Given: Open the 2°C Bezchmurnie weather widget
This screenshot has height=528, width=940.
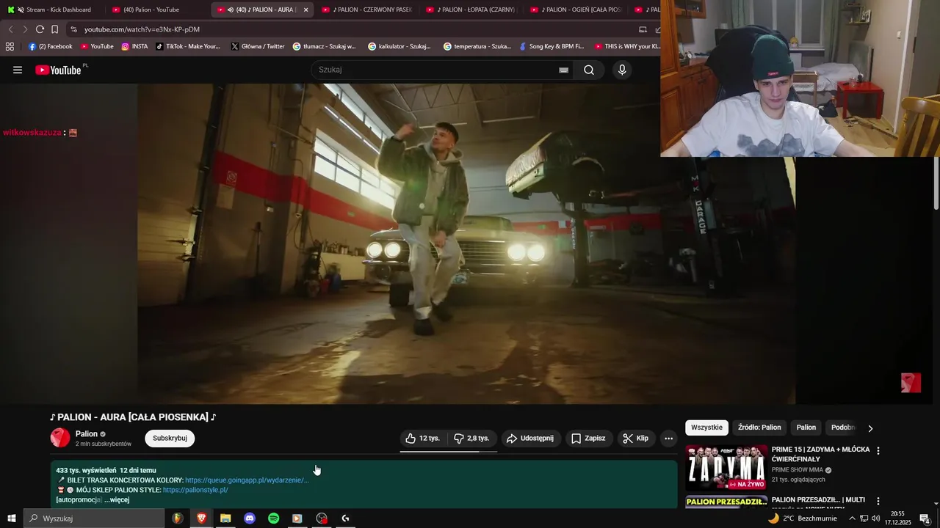Looking at the screenshot, I should 803,518.
